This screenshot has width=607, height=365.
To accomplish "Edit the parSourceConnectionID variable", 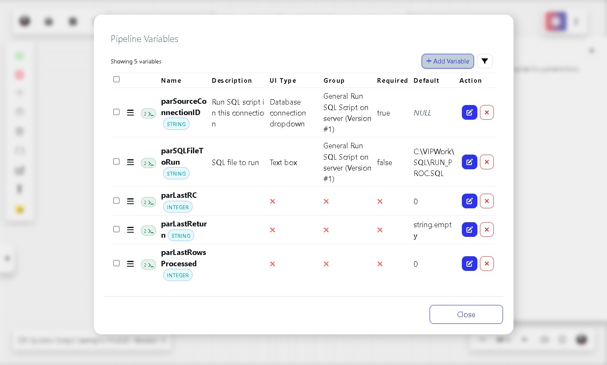I will pos(469,113).
